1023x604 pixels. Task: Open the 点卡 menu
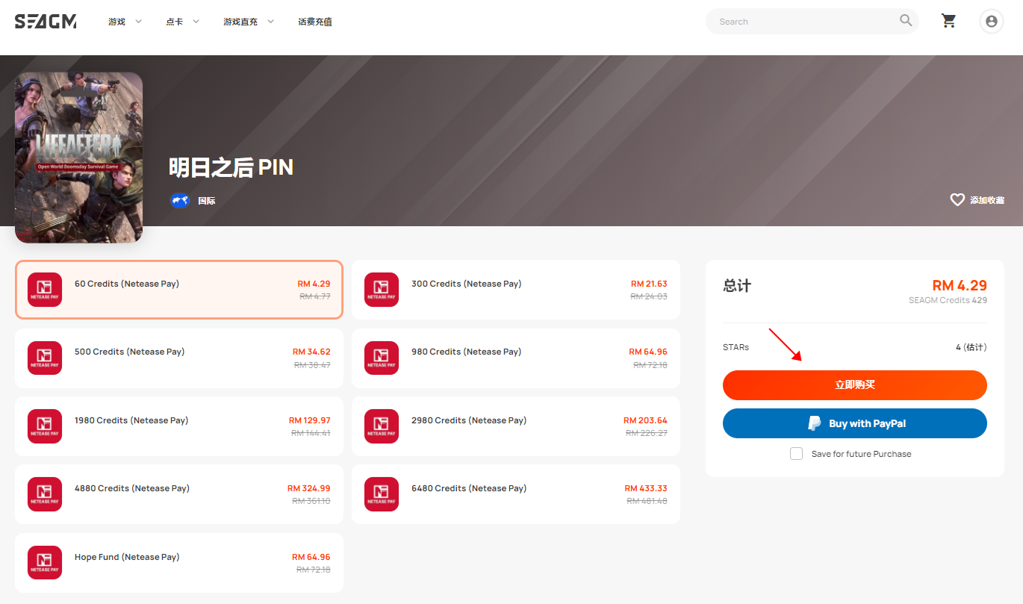[x=174, y=22]
